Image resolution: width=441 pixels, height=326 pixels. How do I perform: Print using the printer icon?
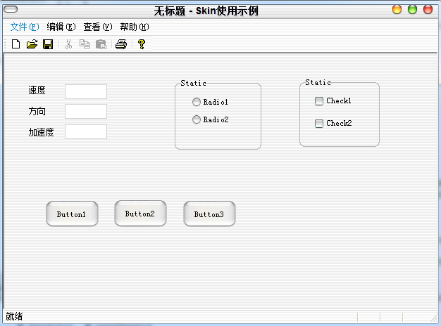pyautogui.click(x=121, y=44)
